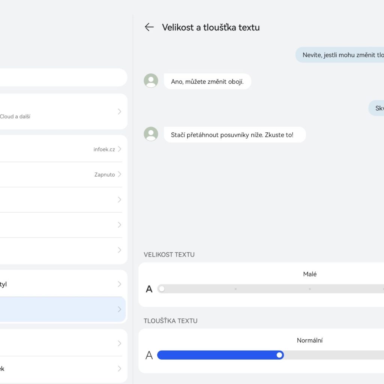The width and height of the screenshot is (384, 384).
Task: Expand the row showing Zapnuto
Action: tap(119, 174)
